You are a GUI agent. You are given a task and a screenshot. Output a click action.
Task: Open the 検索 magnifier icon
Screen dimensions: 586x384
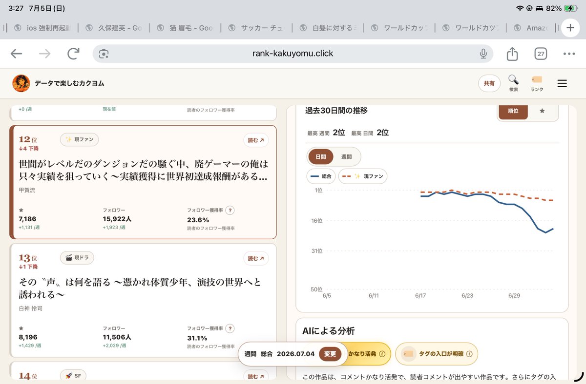pos(513,83)
